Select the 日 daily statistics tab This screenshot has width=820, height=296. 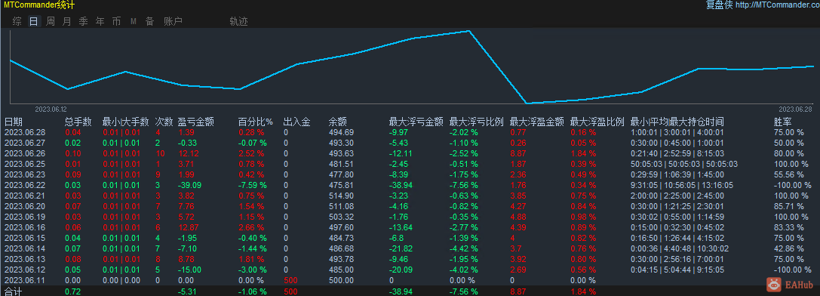coord(34,21)
